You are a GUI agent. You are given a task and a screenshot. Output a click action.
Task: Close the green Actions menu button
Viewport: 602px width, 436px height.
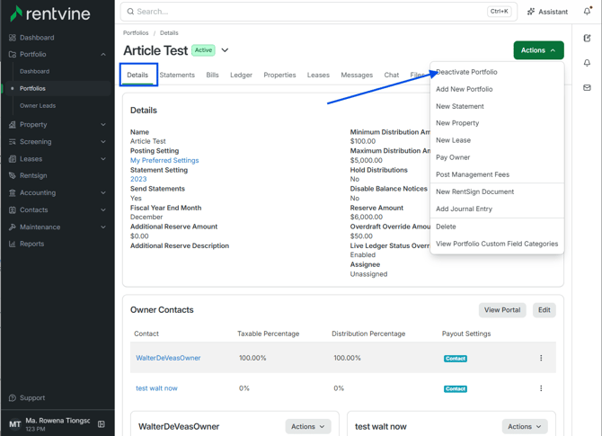click(538, 50)
